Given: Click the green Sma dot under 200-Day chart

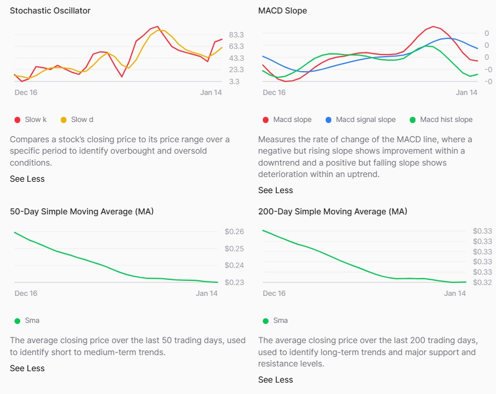Looking at the screenshot, I should [x=266, y=321].
